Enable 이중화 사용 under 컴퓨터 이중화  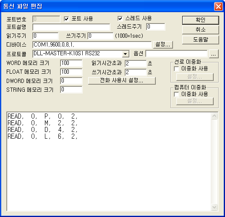point(176,94)
